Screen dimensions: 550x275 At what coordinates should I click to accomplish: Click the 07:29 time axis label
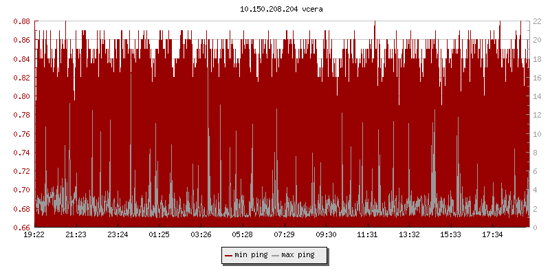click(x=284, y=235)
